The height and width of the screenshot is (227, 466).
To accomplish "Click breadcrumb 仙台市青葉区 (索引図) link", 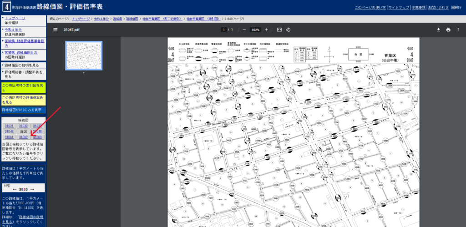I will click(x=203, y=19).
